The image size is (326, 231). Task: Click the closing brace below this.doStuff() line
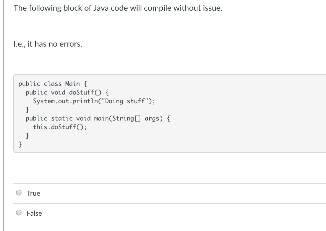(28, 135)
